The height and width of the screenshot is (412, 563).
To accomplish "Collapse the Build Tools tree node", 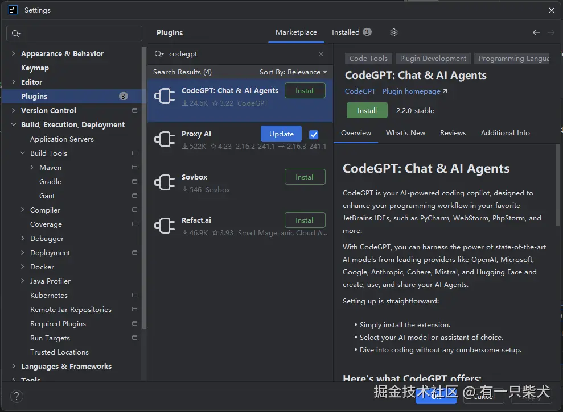I will [x=23, y=153].
